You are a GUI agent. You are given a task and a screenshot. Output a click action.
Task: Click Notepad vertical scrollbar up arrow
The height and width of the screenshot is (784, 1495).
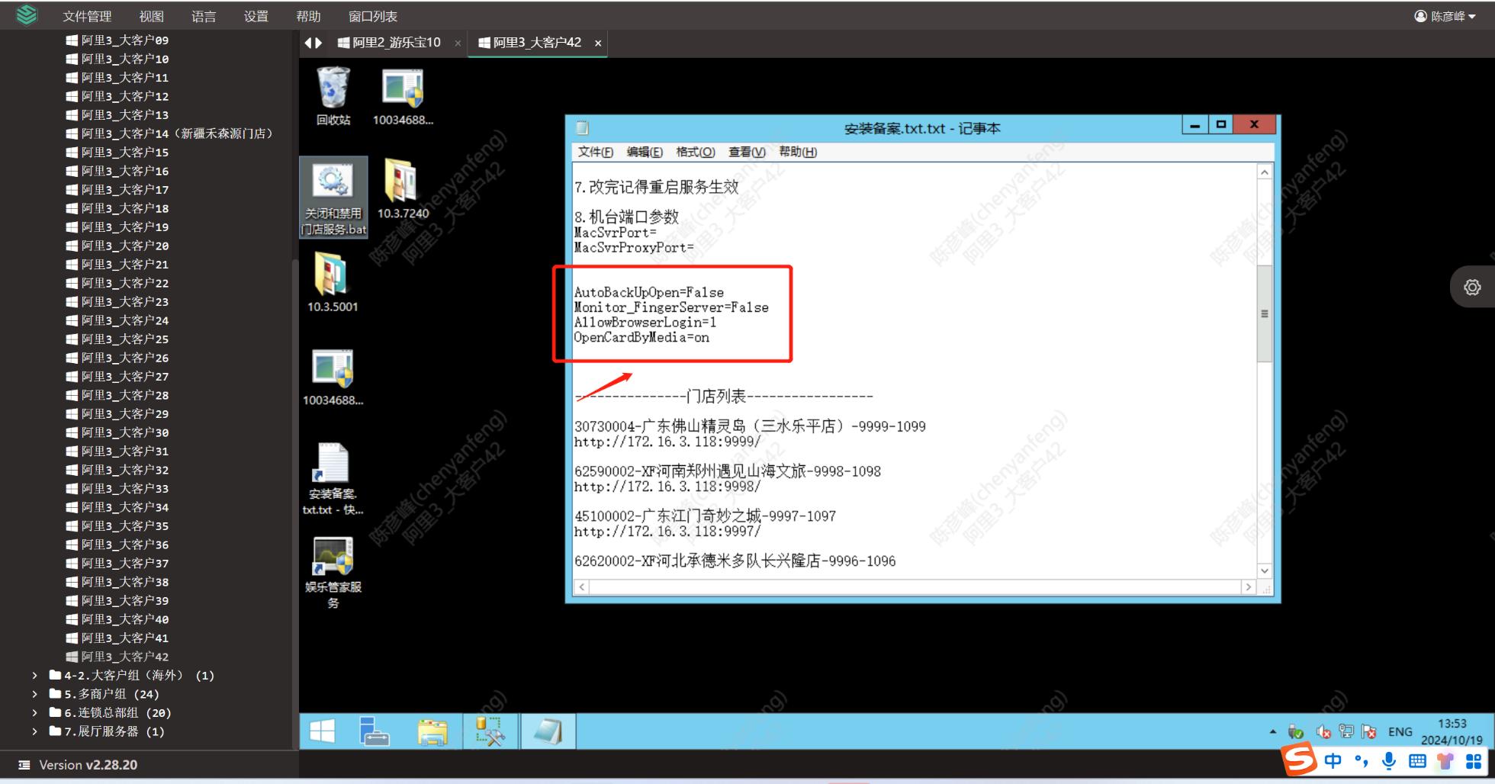click(x=1265, y=172)
